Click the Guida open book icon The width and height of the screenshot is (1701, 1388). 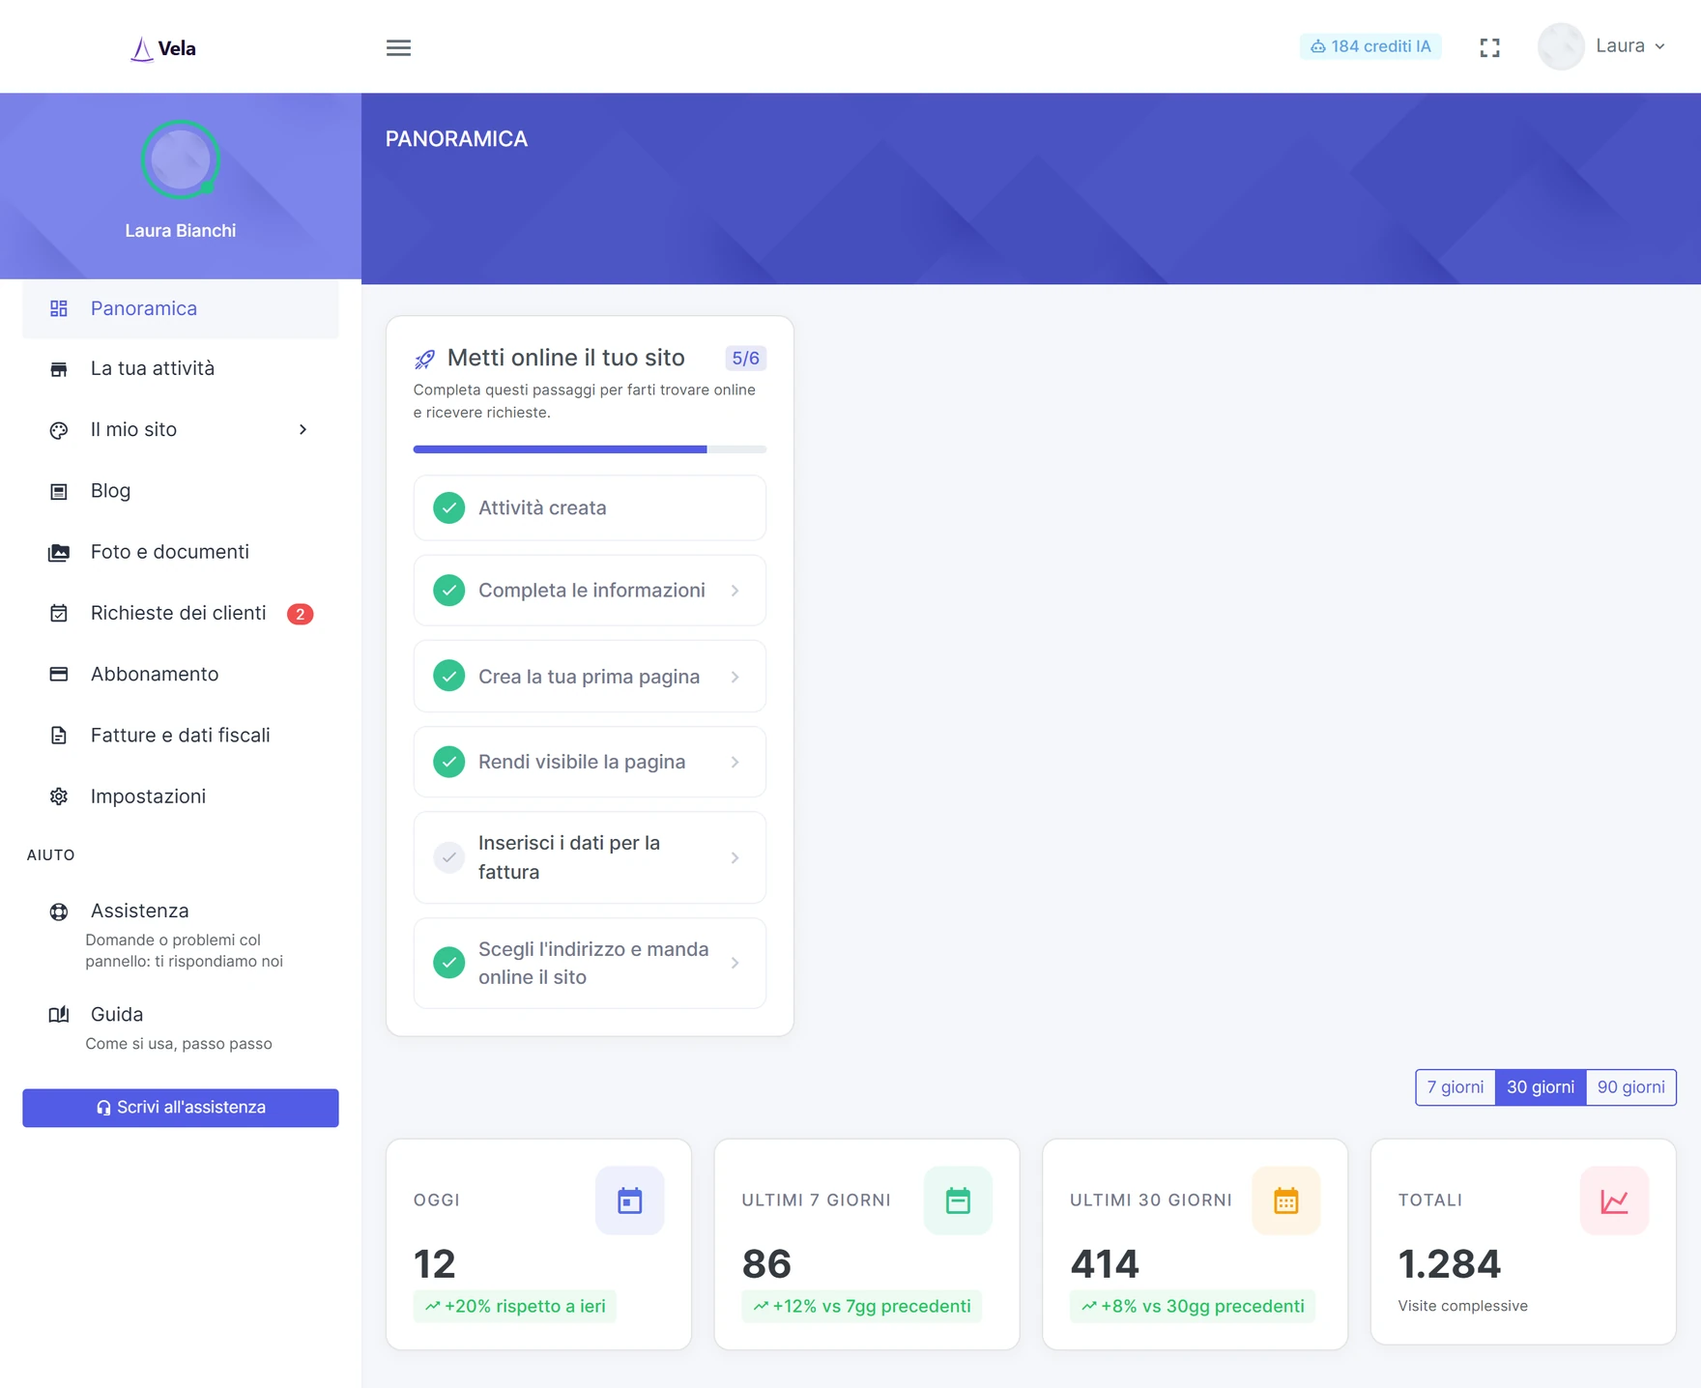click(59, 1014)
